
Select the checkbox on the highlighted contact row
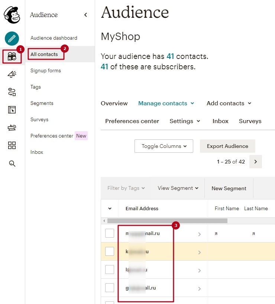point(109,251)
